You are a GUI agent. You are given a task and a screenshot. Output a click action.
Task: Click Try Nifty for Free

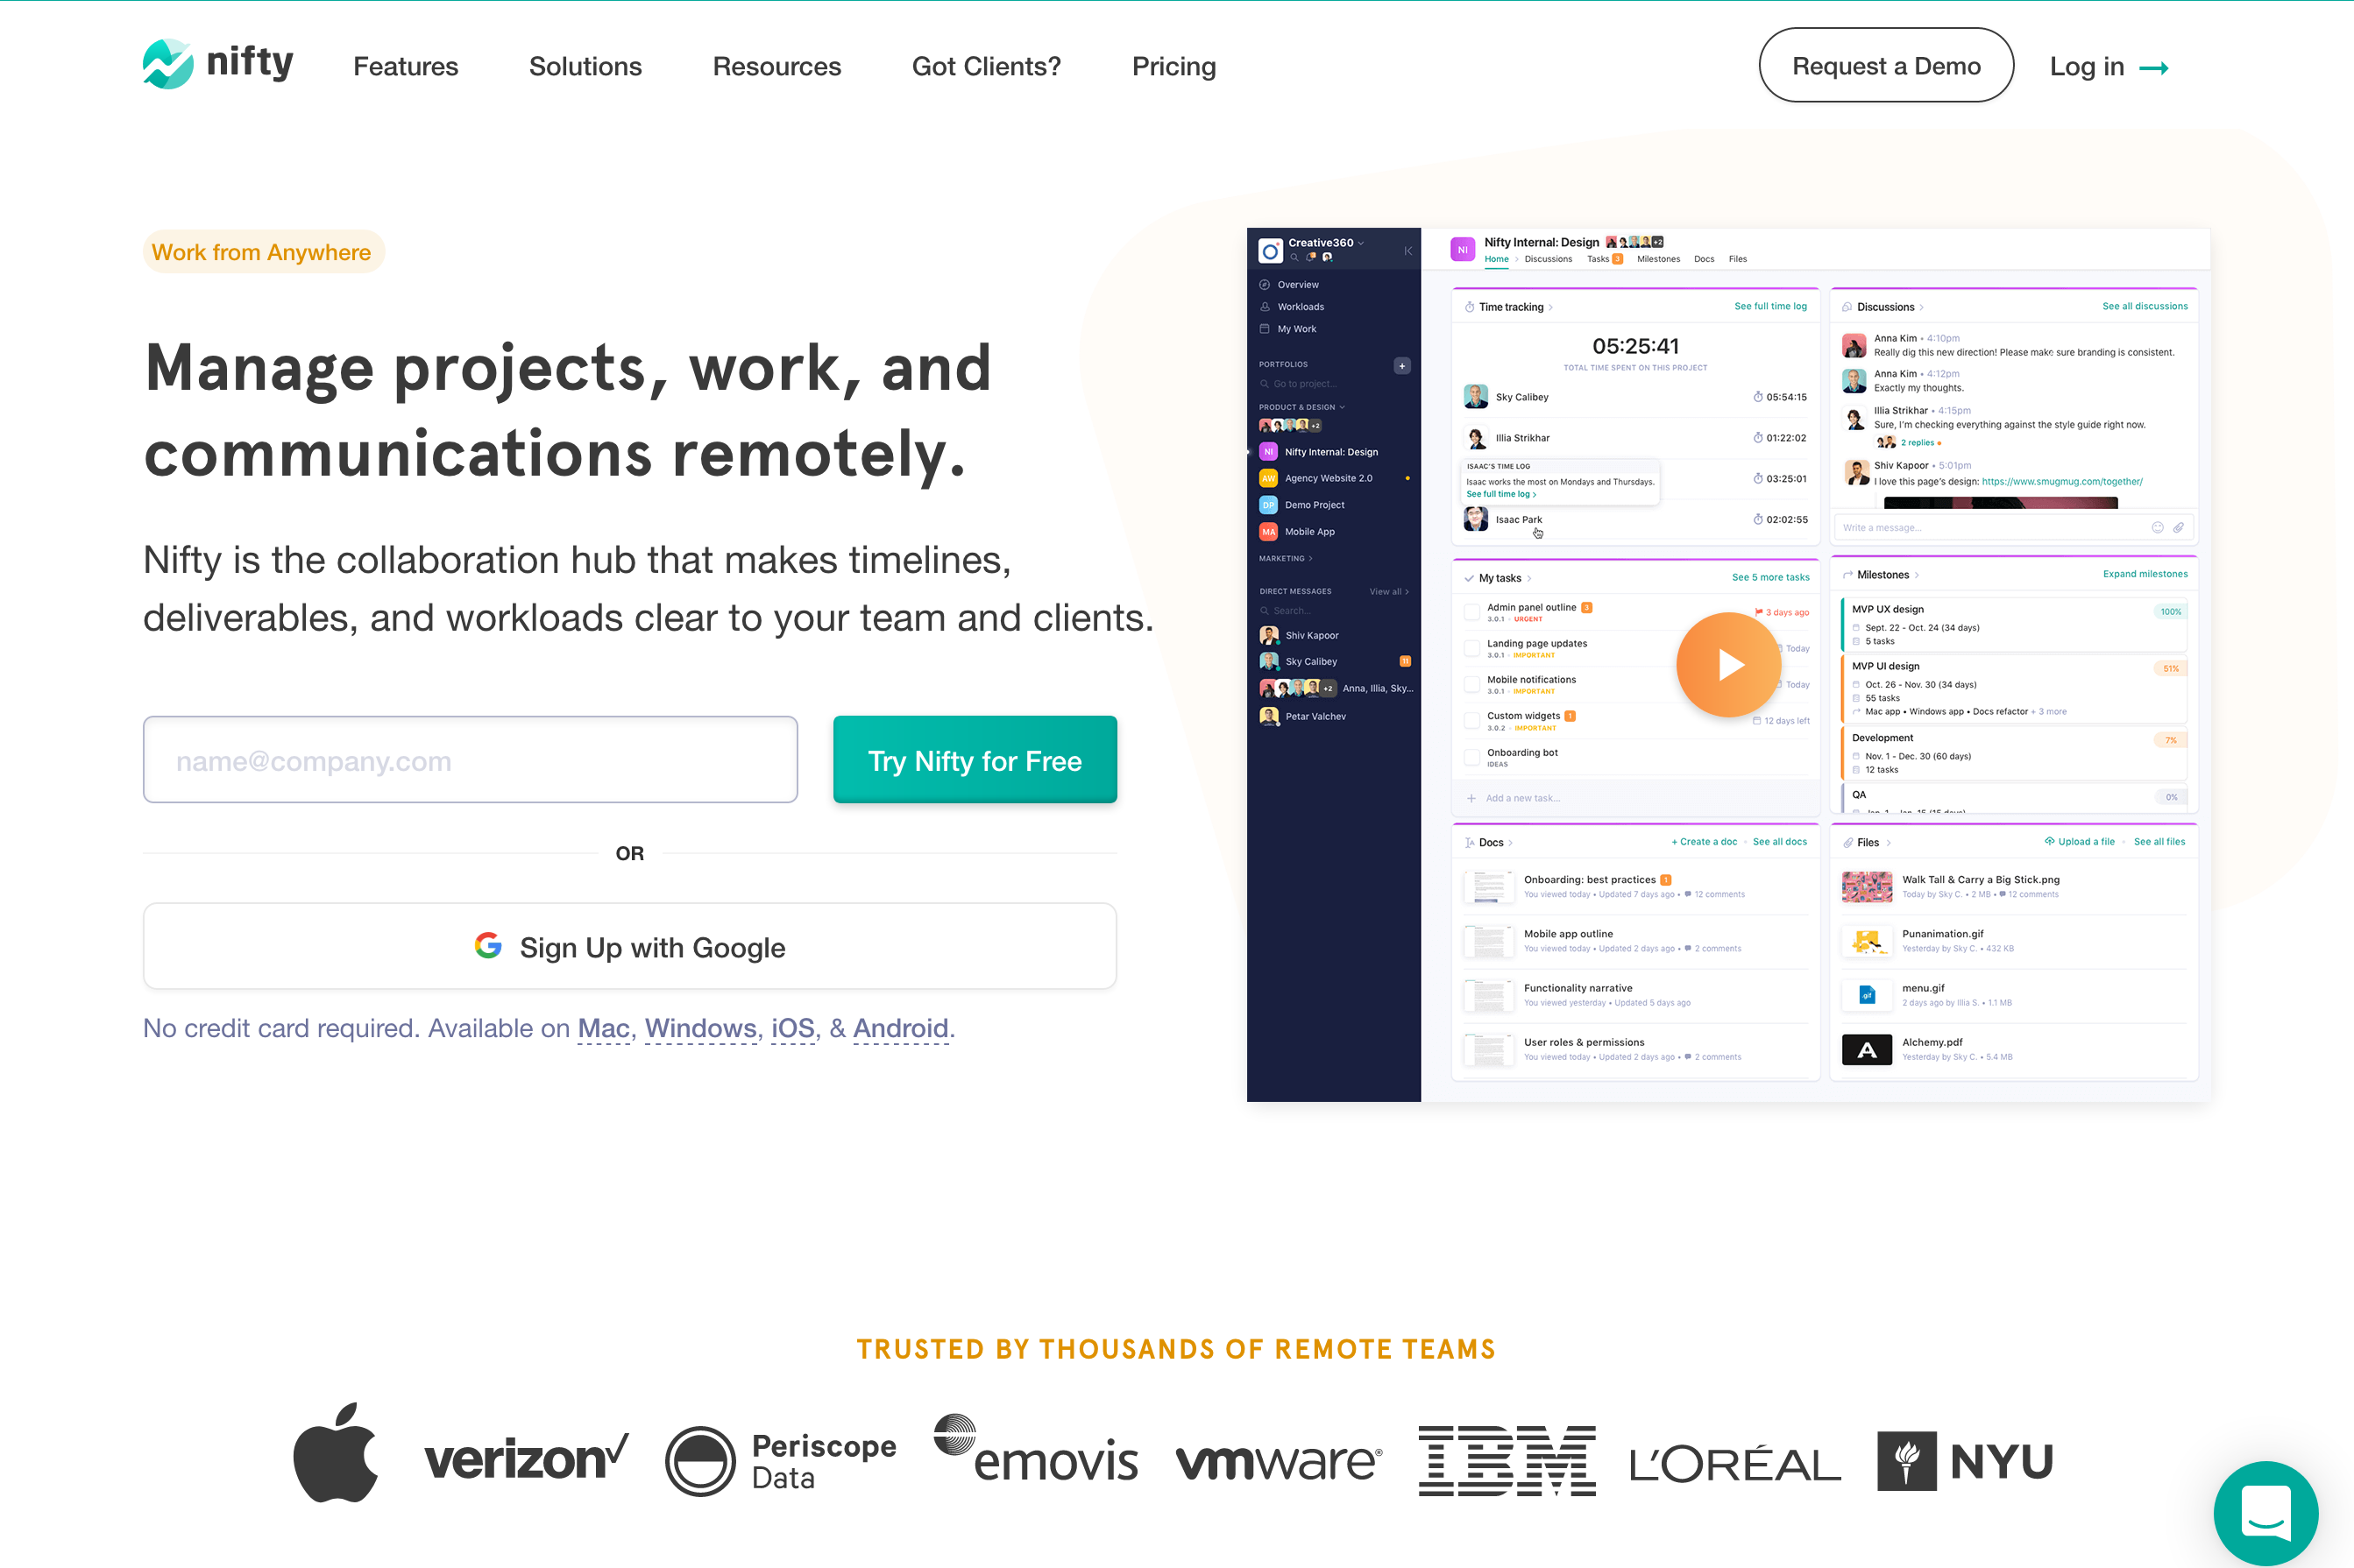pyautogui.click(x=975, y=760)
